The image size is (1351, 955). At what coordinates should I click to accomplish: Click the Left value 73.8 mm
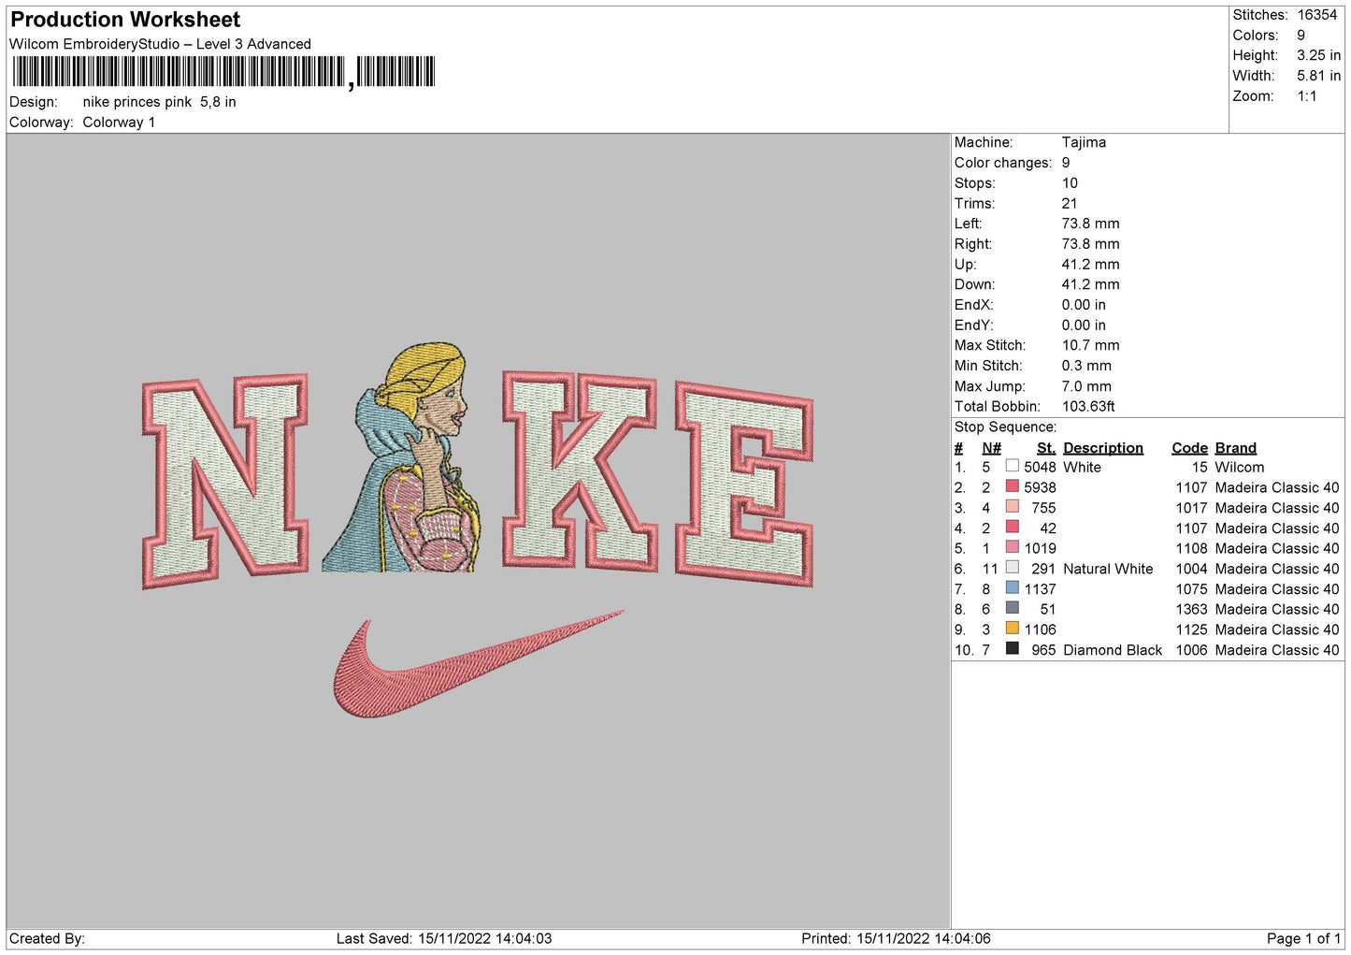[x=1090, y=224]
